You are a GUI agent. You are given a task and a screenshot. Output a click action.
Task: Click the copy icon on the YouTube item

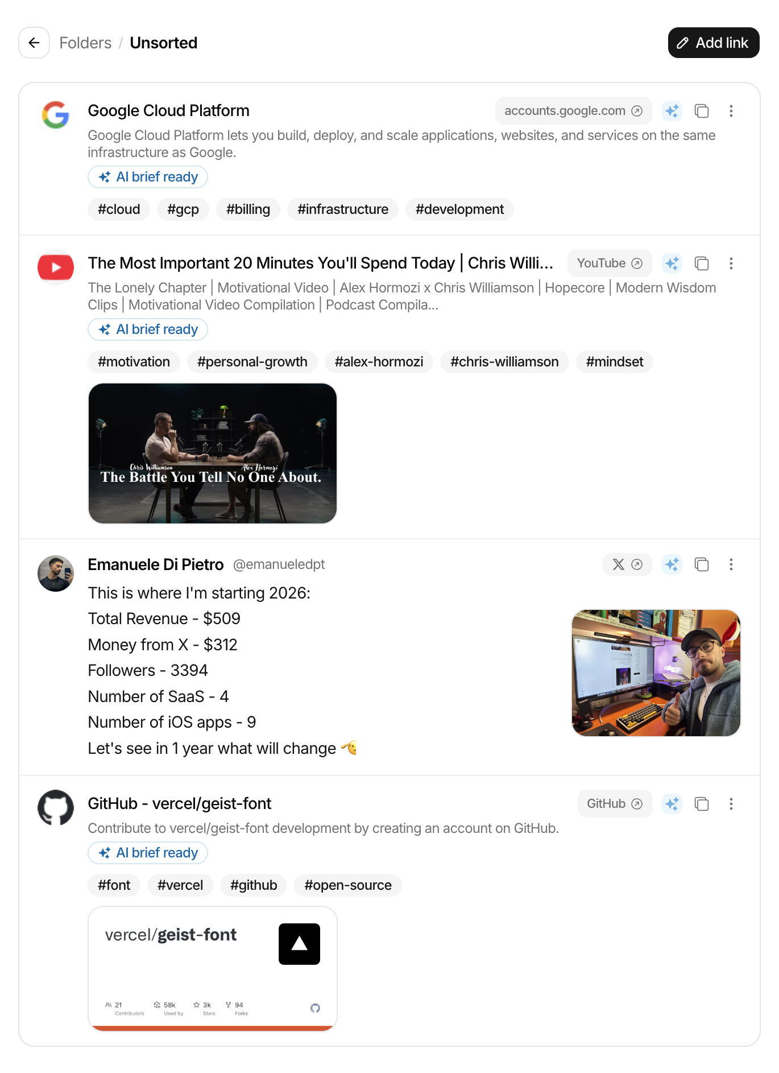click(702, 263)
